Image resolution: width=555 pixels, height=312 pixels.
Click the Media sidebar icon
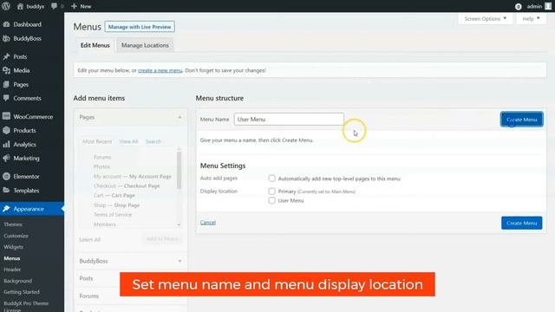6,70
